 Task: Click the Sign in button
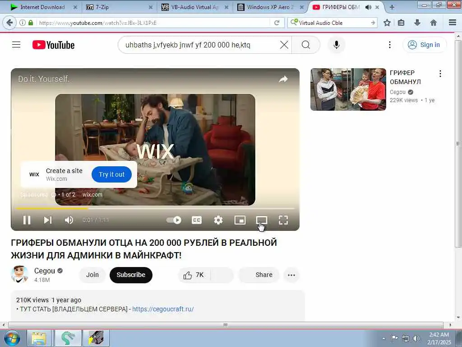pyautogui.click(x=425, y=45)
